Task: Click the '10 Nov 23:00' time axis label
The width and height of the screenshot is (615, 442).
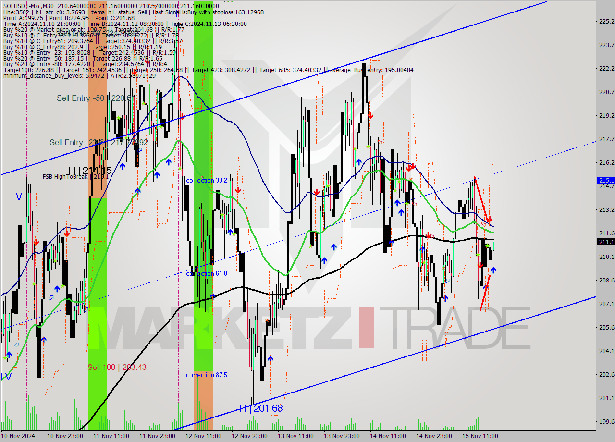Action: coord(65,436)
